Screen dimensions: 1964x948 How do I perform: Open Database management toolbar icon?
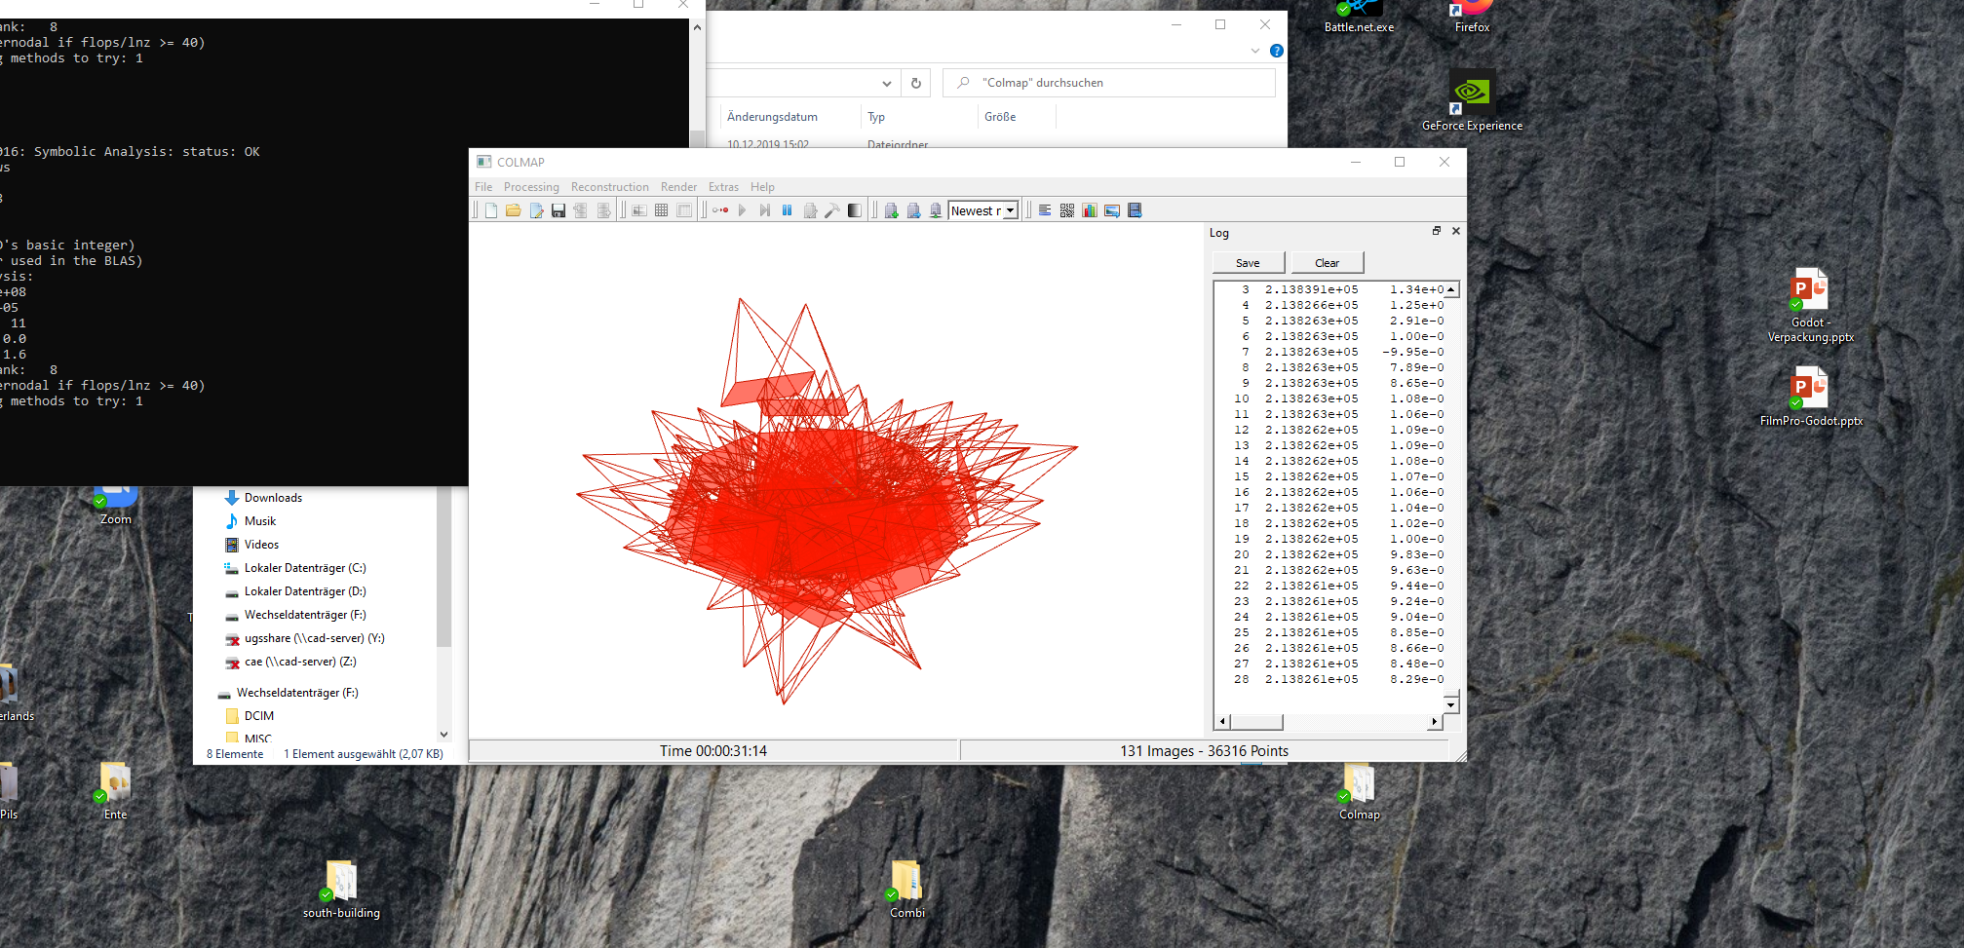pyautogui.click(x=684, y=210)
